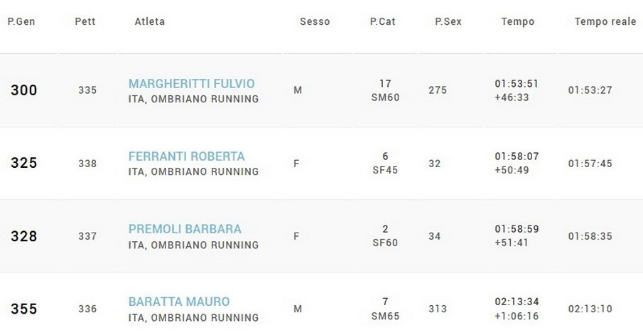
Task: Open athlete FERRANTI ROBERTA's result link
Action: [186, 156]
